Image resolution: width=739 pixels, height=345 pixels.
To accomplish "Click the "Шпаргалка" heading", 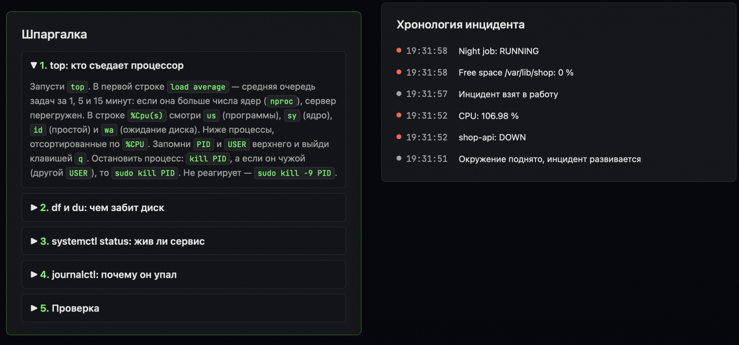I will point(54,35).
